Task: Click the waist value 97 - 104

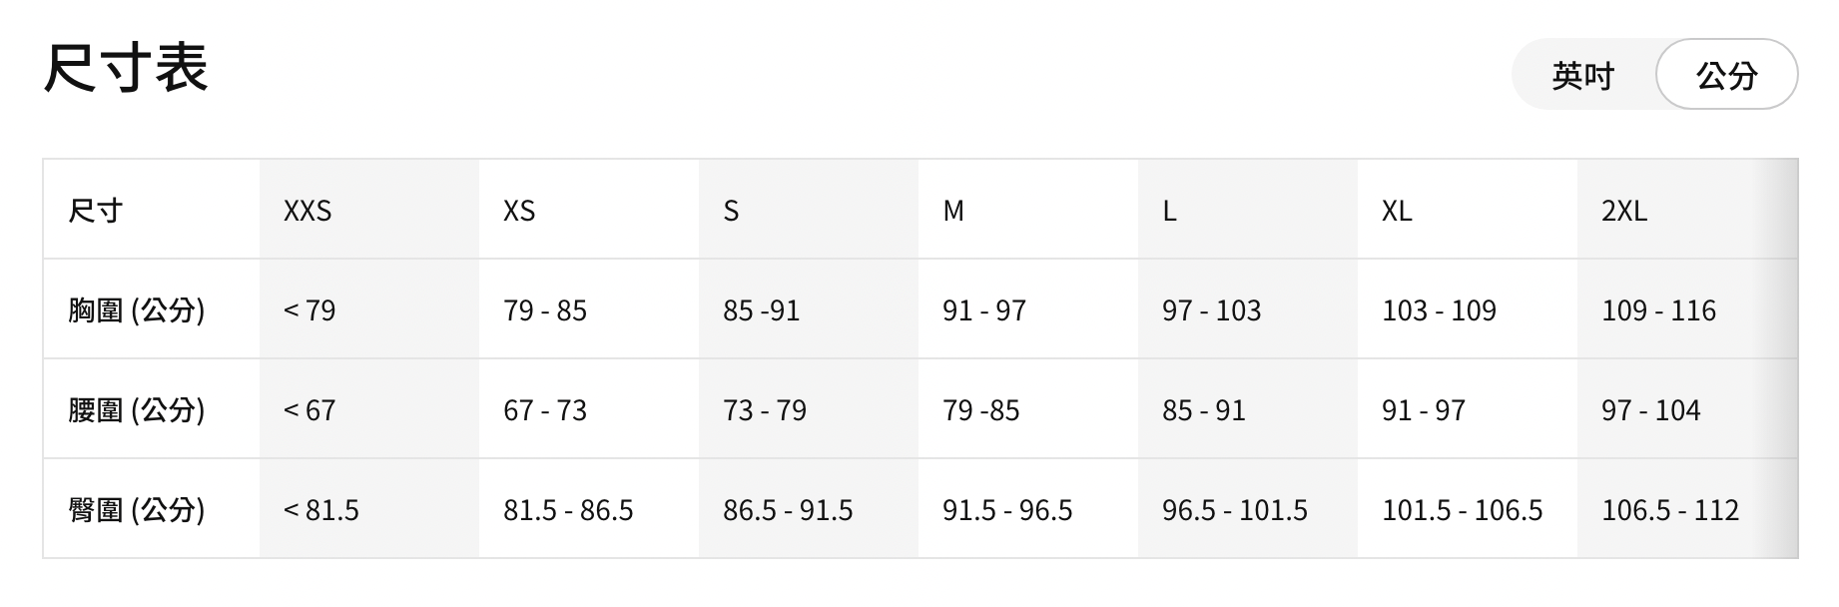Action: pyautogui.click(x=1650, y=410)
